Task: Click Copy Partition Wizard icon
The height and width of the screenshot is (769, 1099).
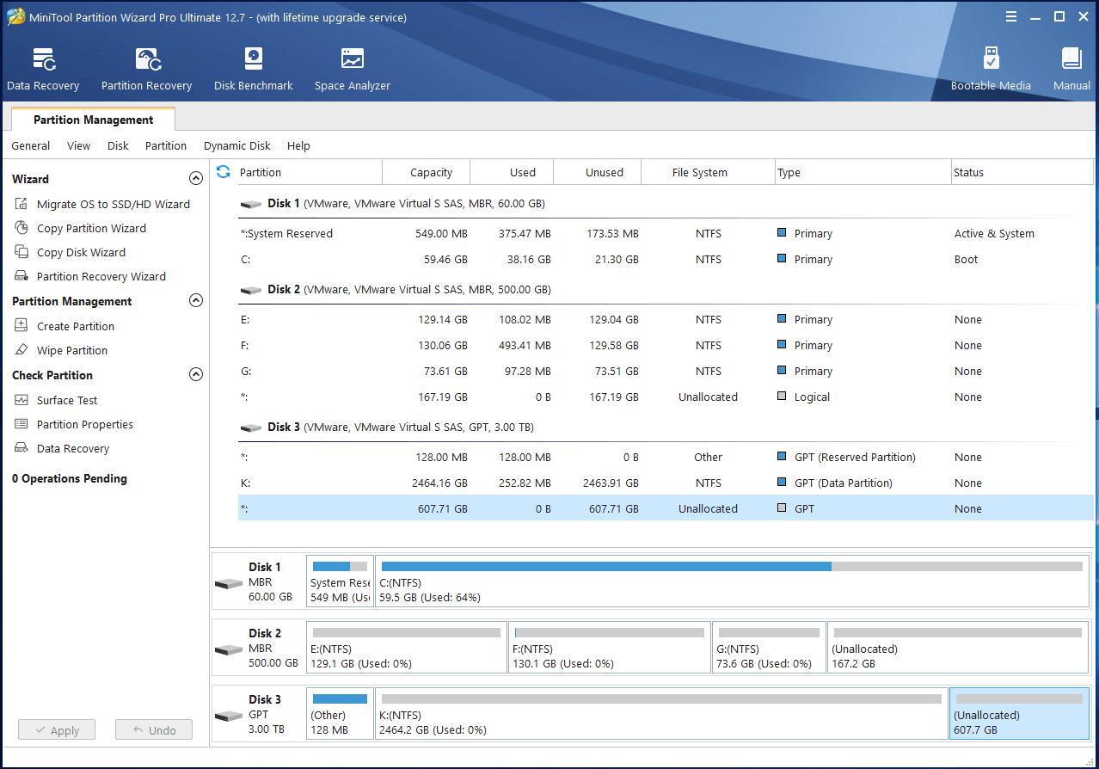Action: point(21,228)
